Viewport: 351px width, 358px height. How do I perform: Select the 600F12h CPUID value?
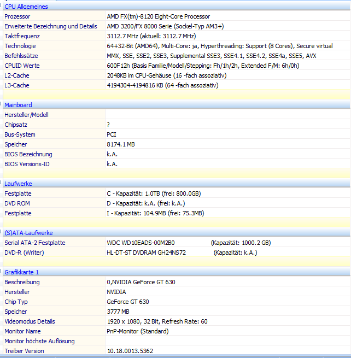[x=203, y=66]
